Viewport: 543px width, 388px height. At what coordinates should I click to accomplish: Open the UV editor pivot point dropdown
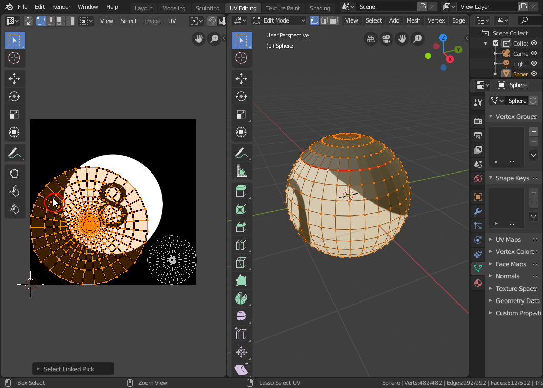196,21
